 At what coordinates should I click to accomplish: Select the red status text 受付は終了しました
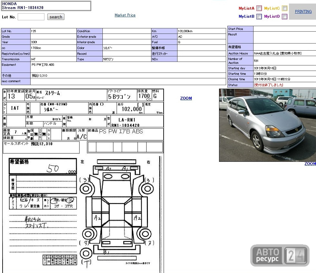pyautogui.click(x=268, y=85)
